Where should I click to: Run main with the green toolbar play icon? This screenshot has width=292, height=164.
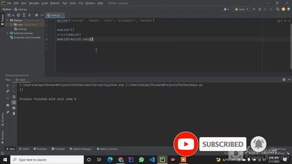coord(254,9)
